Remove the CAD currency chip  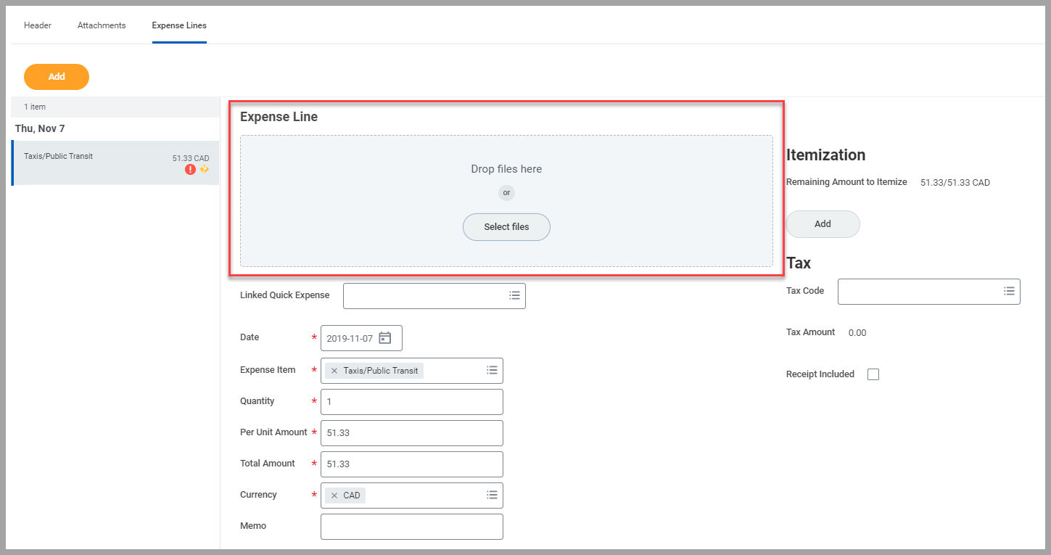point(334,496)
